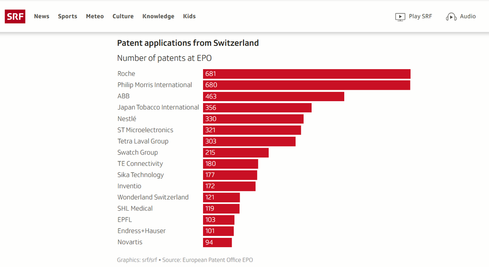Screen dimensions: 489x267
Task: Click the Swatch Group bar
Action: [x=236, y=153]
